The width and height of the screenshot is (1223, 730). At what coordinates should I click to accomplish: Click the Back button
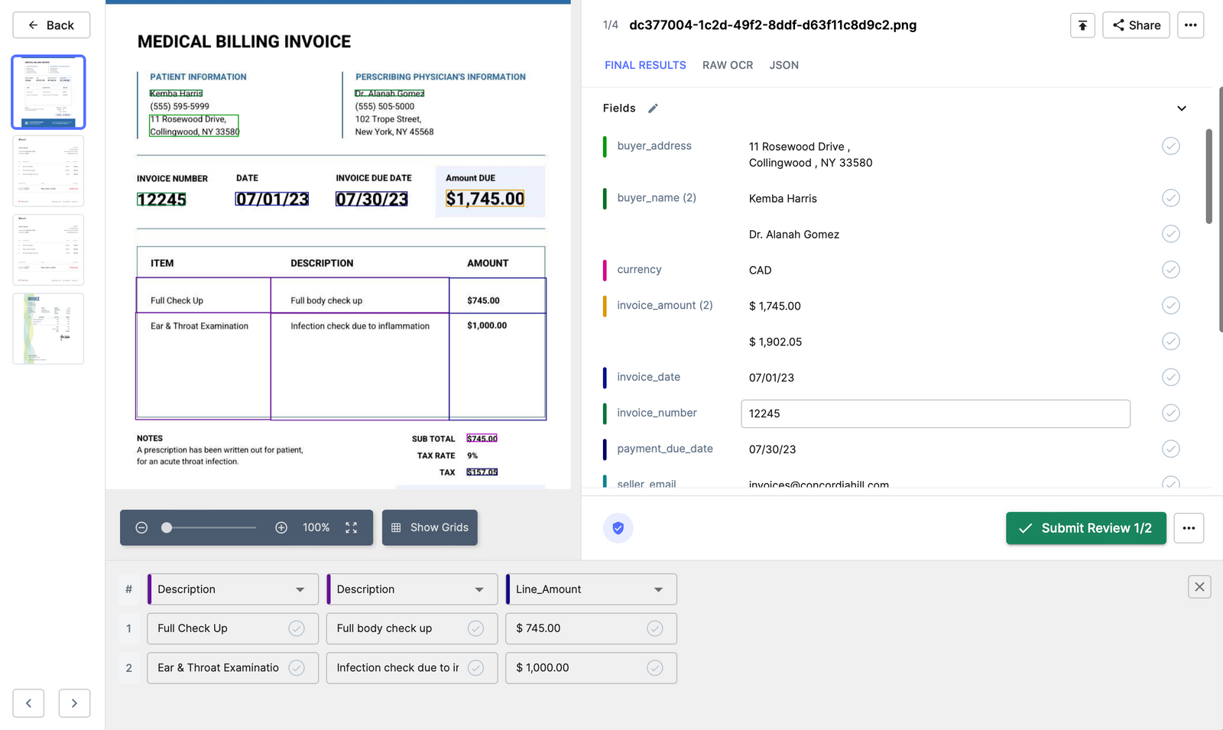pos(51,24)
